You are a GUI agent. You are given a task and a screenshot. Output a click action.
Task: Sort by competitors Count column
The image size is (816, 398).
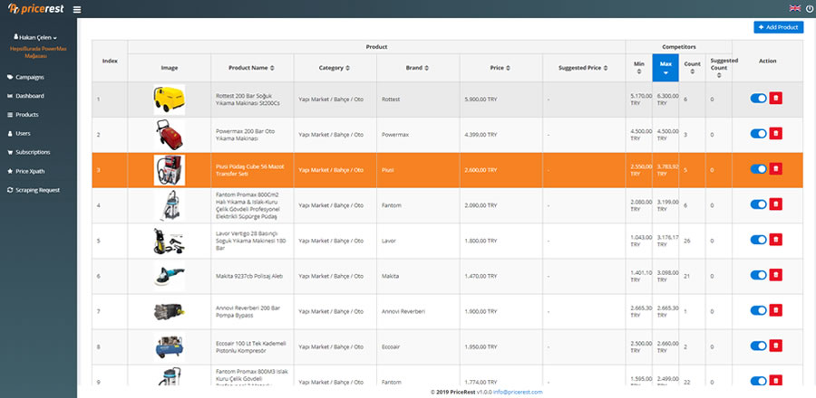coord(692,68)
